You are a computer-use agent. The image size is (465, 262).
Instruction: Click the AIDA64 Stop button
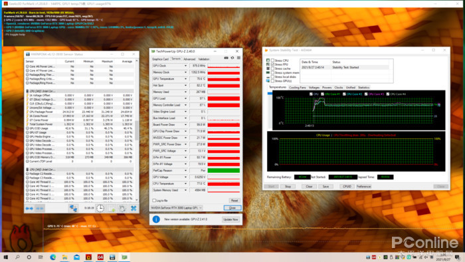point(288,186)
